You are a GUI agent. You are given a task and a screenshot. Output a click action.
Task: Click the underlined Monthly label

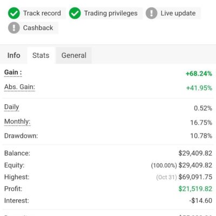coord(17,122)
